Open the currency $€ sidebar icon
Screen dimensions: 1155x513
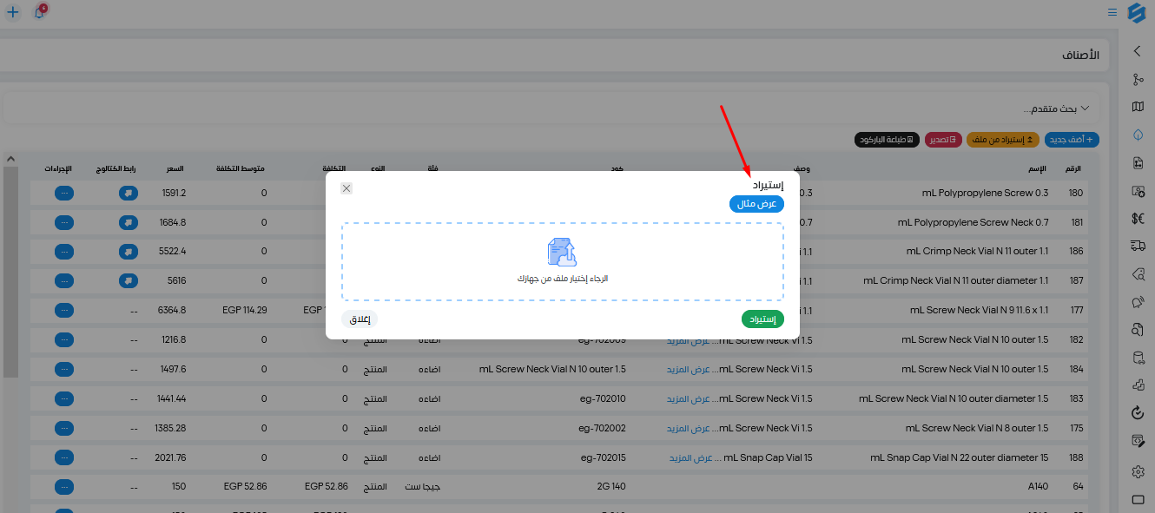pyautogui.click(x=1138, y=218)
